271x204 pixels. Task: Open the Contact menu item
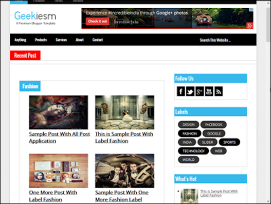pyautogui.click(x=98, y=40)
